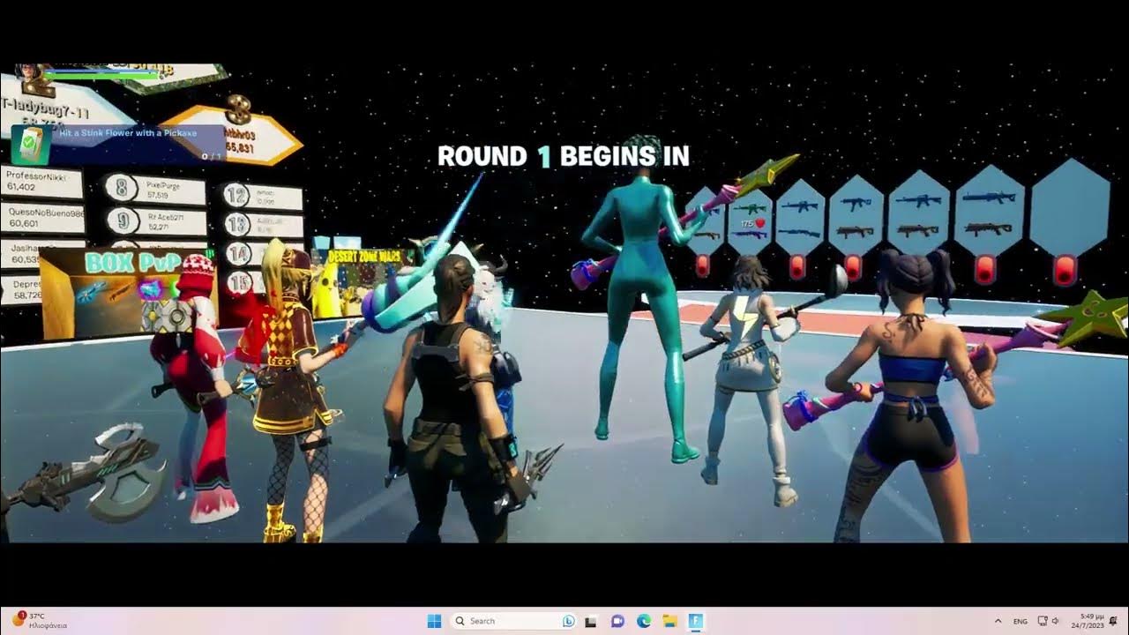Select the ProfessorNikki leaderboard entry
The image size is (1129, 635).
coord(41,183)
